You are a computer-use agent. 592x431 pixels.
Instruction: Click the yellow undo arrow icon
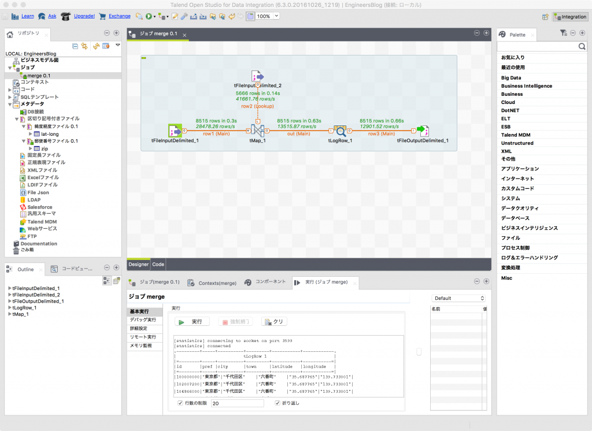coord(231,16)
